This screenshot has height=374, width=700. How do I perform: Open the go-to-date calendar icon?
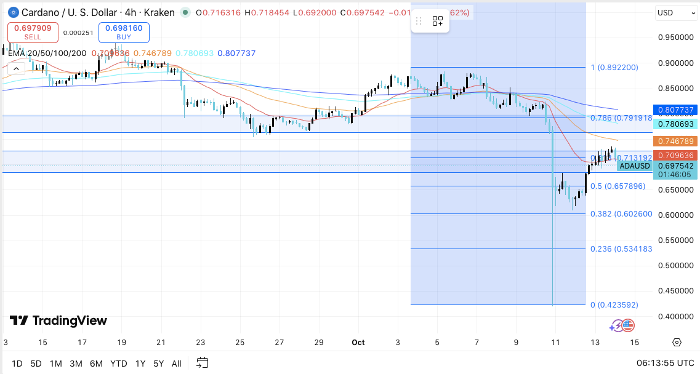point(203,363)
